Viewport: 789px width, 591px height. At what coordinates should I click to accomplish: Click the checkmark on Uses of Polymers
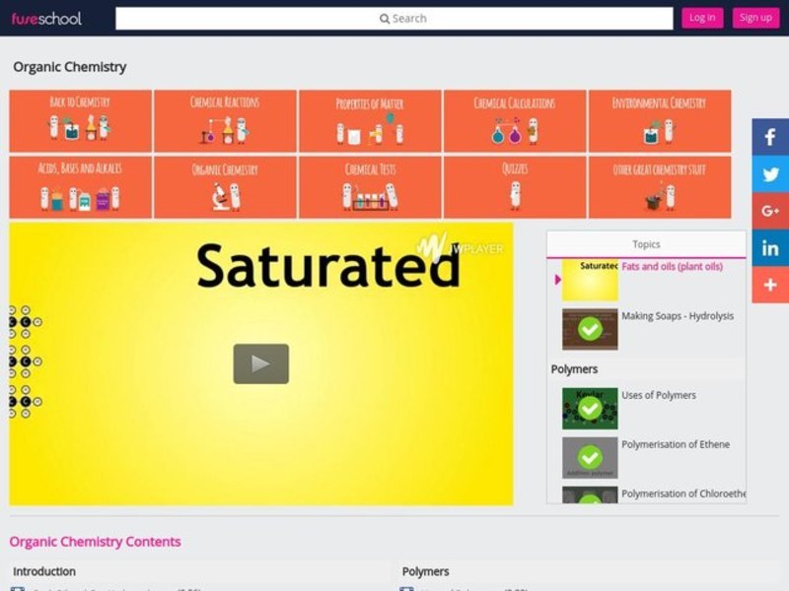[x=590, y=408]
